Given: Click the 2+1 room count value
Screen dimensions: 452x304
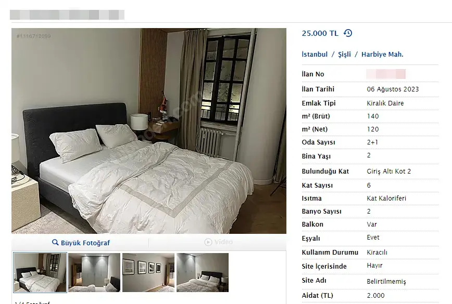Looking at the screenshot, I should pos(372,142).
